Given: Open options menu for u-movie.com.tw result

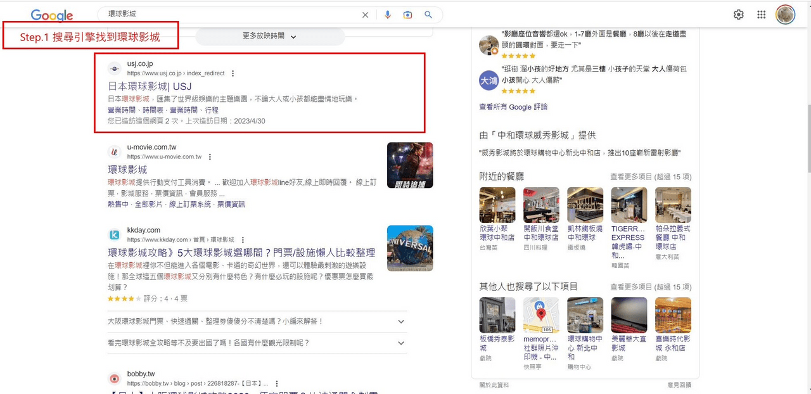Looking at the screenshot, I should 210,156.
